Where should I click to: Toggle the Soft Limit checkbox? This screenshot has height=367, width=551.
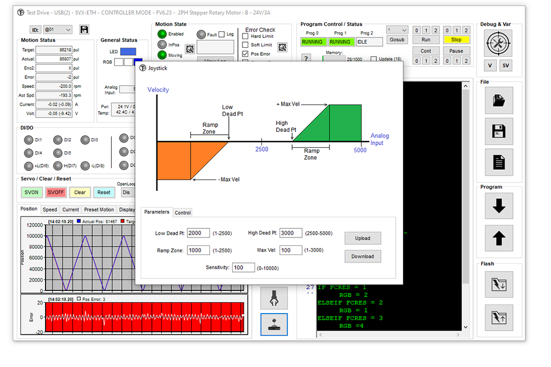coord(246,45)
